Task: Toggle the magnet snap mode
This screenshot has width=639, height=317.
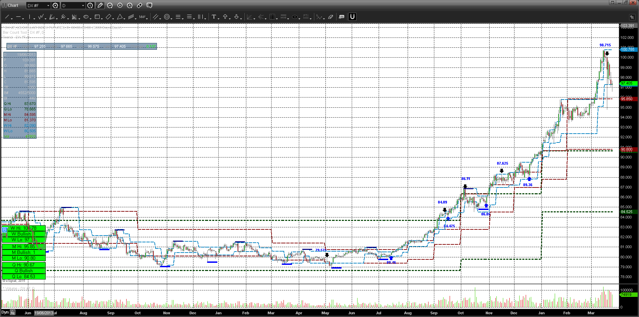Action: [x=352, y=17]
